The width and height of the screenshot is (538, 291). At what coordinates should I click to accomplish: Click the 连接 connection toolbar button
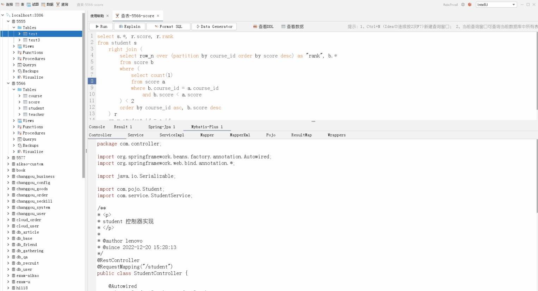[7, 5]
